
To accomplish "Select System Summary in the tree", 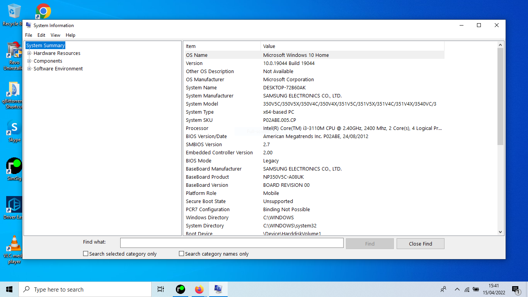I will point(45,46).
